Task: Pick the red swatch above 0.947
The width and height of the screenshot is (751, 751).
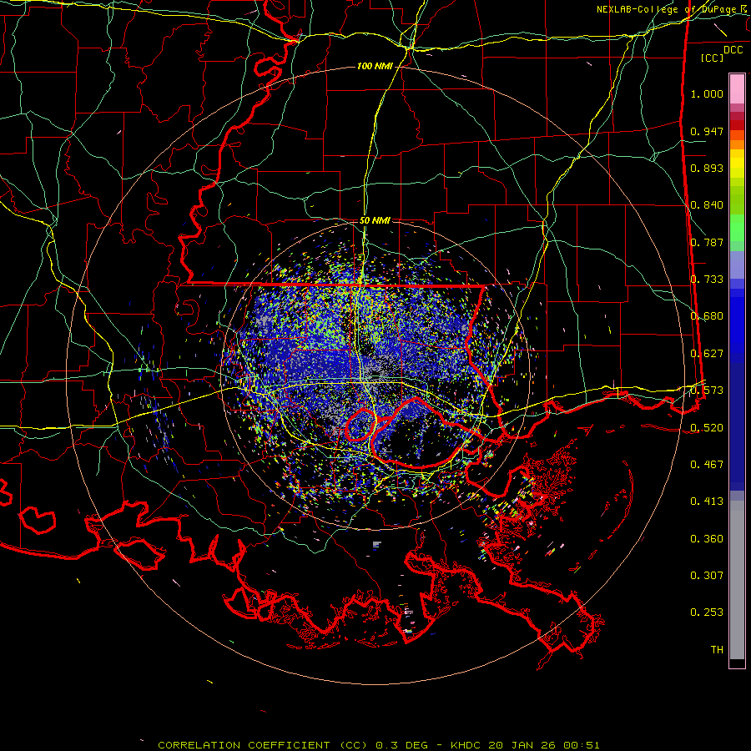Action: [737, 124]
